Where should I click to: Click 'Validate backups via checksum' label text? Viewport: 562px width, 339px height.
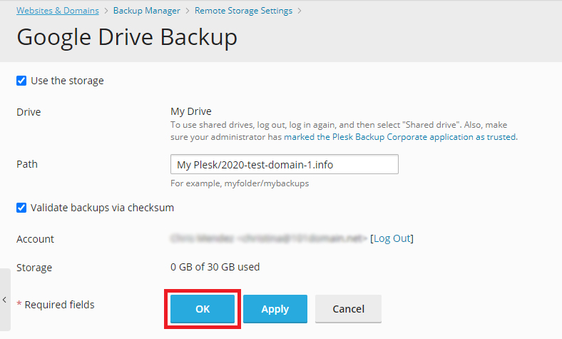[102, 208]
